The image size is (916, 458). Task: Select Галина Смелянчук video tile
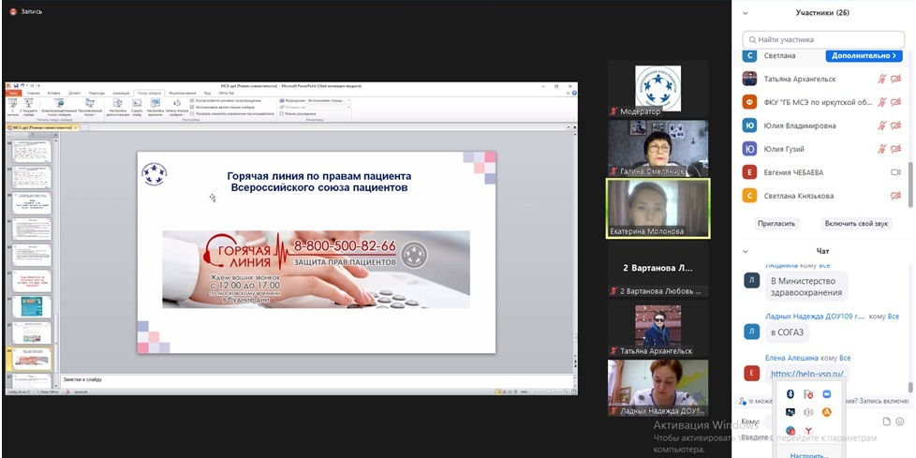(657, 148)
